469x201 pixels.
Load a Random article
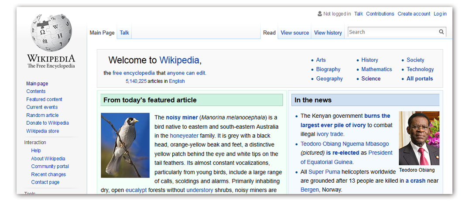coord(42,115)
